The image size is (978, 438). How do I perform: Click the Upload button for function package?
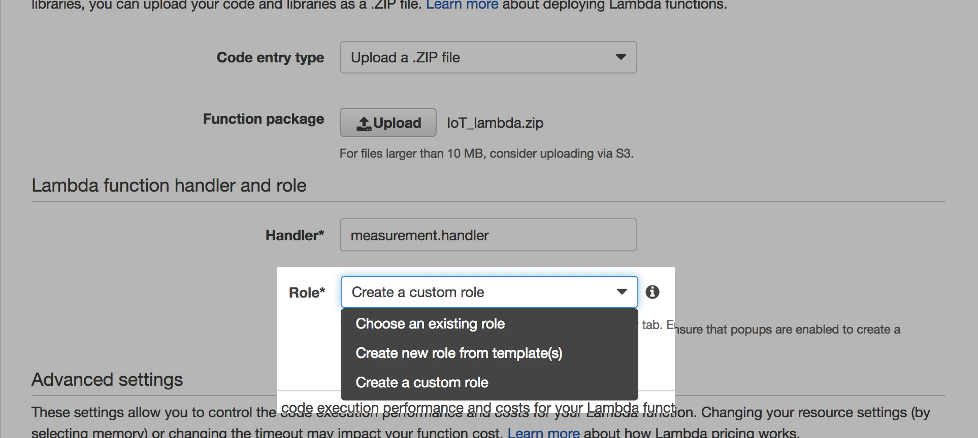point(388,123)
